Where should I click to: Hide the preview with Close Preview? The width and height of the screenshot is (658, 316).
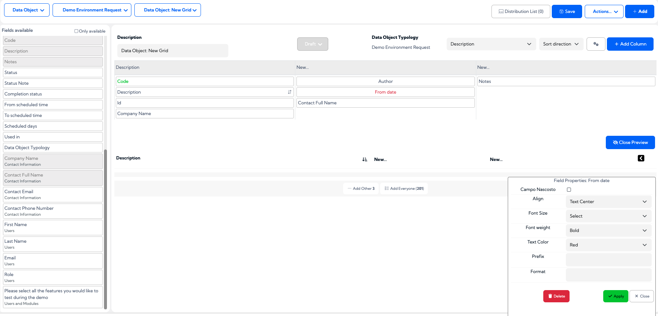[630, 142]
